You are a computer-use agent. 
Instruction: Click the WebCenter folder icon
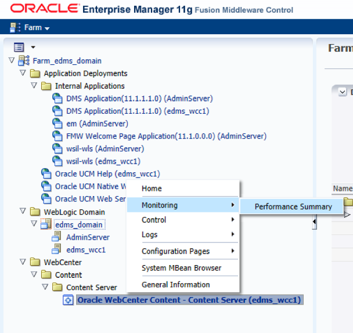(x=35, y=262)
